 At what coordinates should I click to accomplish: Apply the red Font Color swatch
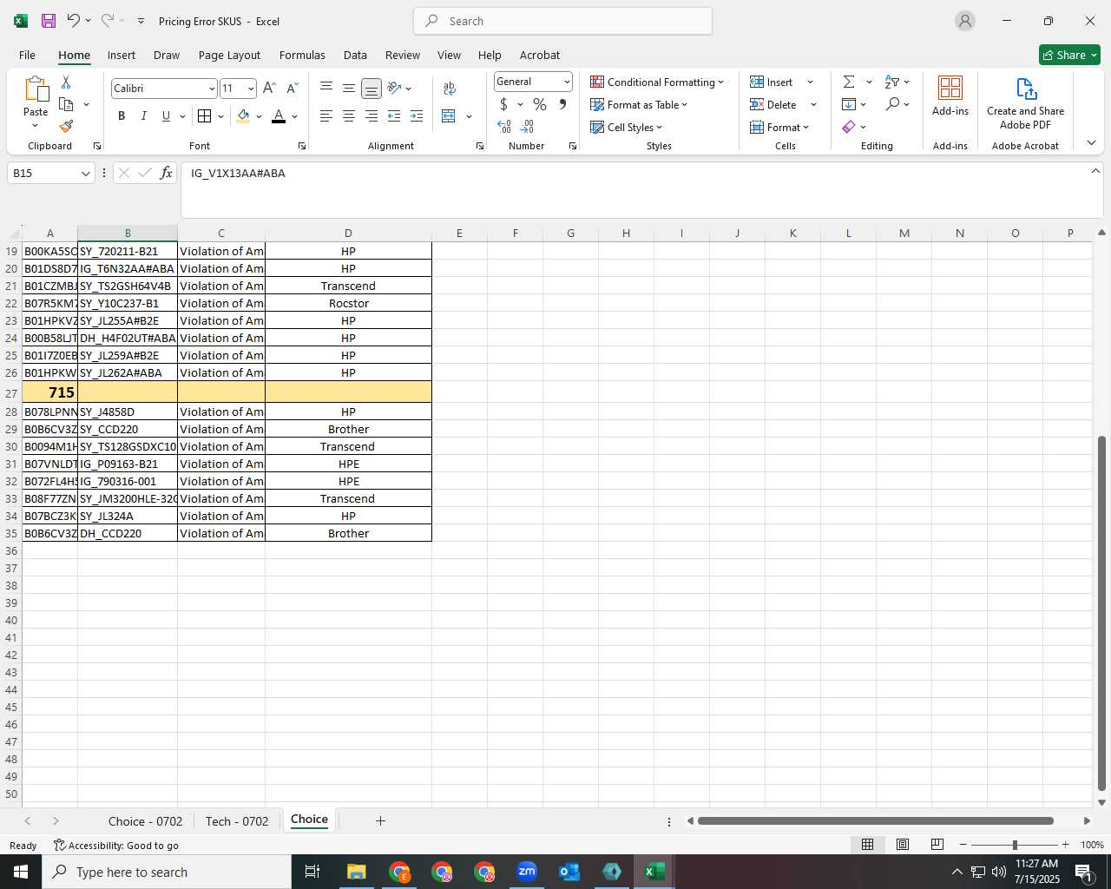pyautogui.click(x=279, y=116)
